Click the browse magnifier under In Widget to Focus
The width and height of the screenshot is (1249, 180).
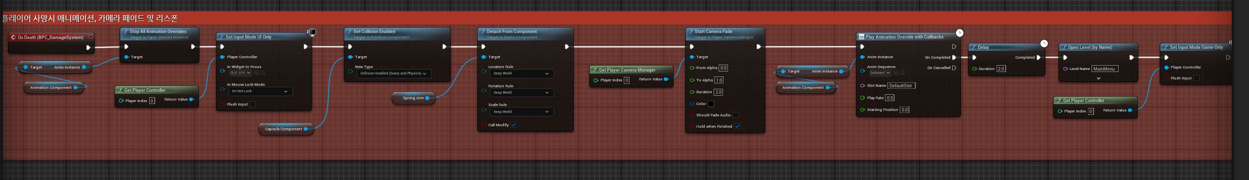click(x=263, y=73)
